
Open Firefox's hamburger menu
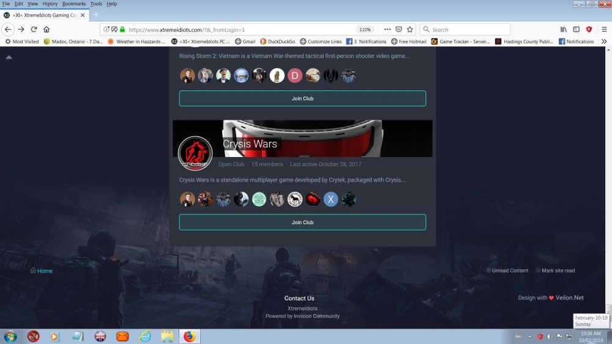(x=604, y=29)
